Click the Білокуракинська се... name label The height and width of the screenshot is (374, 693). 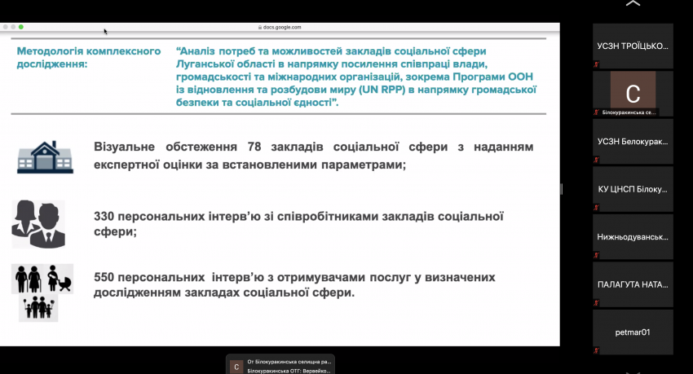[x=629, y=112]
